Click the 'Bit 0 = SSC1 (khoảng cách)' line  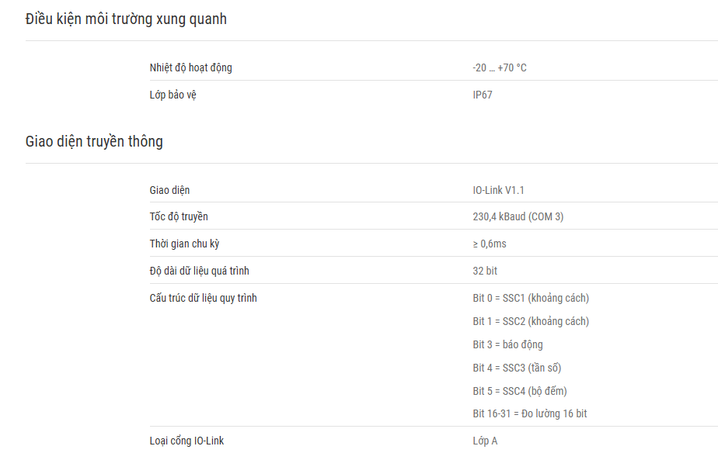click(531, 298)
